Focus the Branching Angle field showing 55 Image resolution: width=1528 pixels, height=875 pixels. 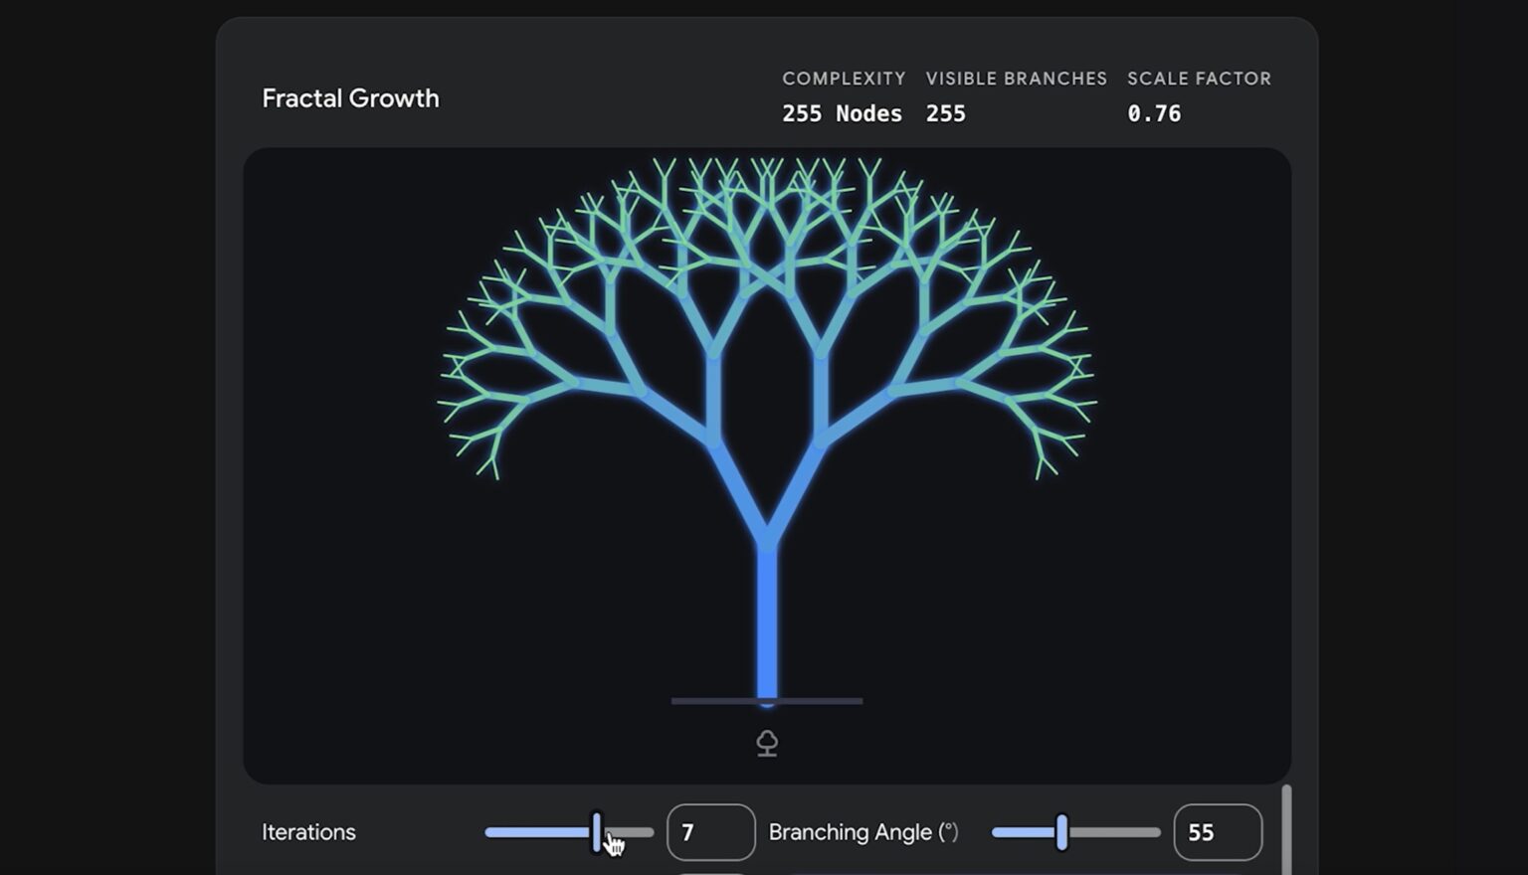point(1217,832)
